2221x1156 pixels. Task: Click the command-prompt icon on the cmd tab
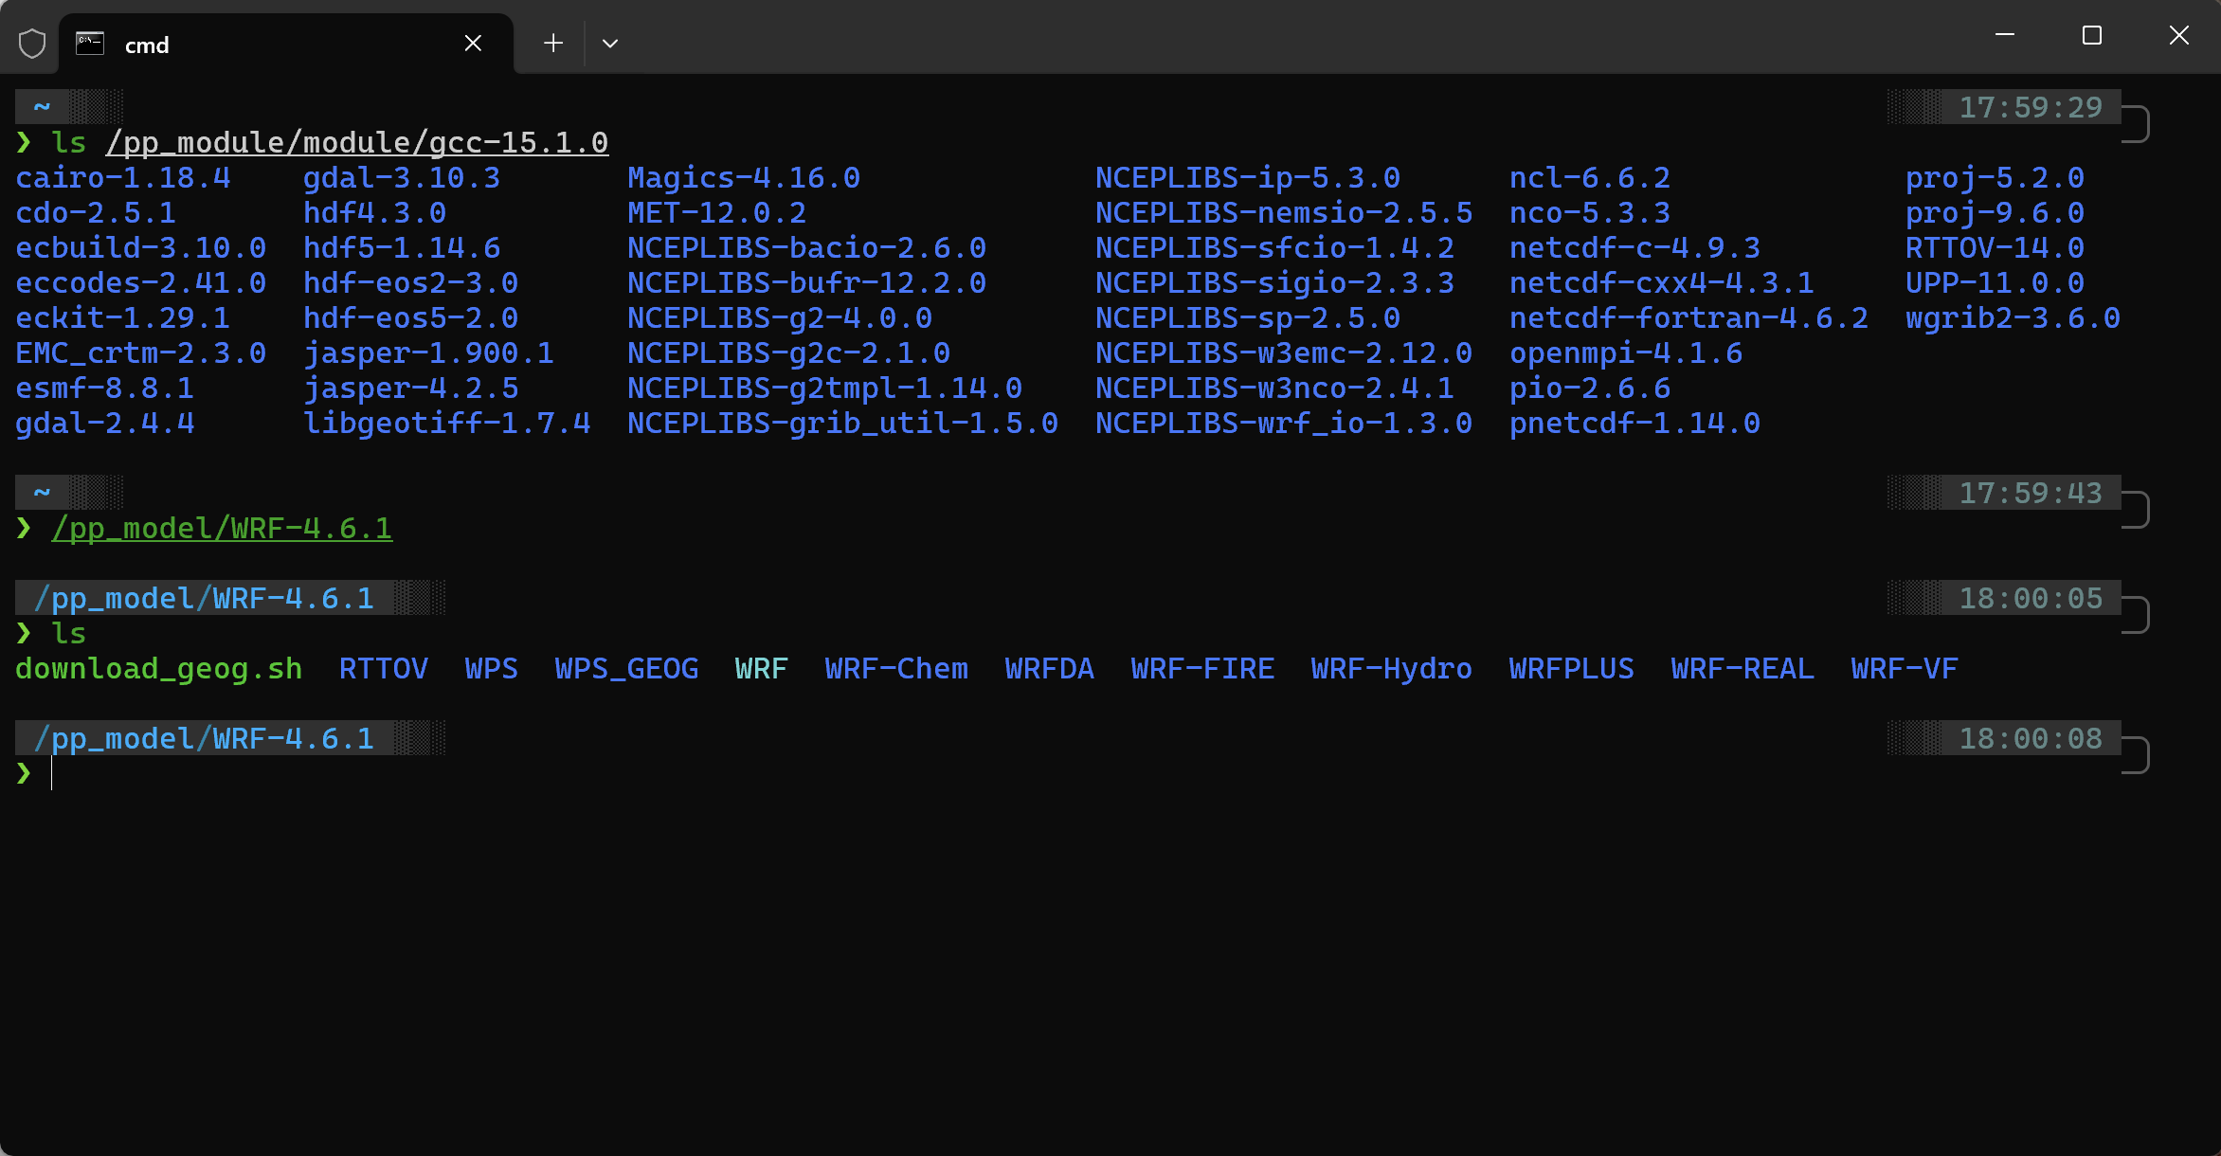(x=90, y=43)
